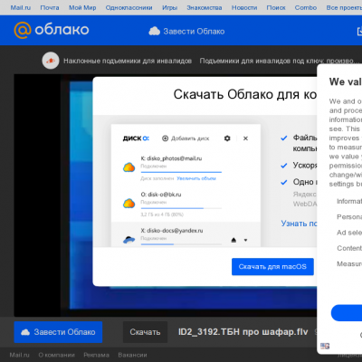The width and height of the screenshot is (362, 362).
Task: Open the Узнать link in download dialog
Action: tap(299, 224)
